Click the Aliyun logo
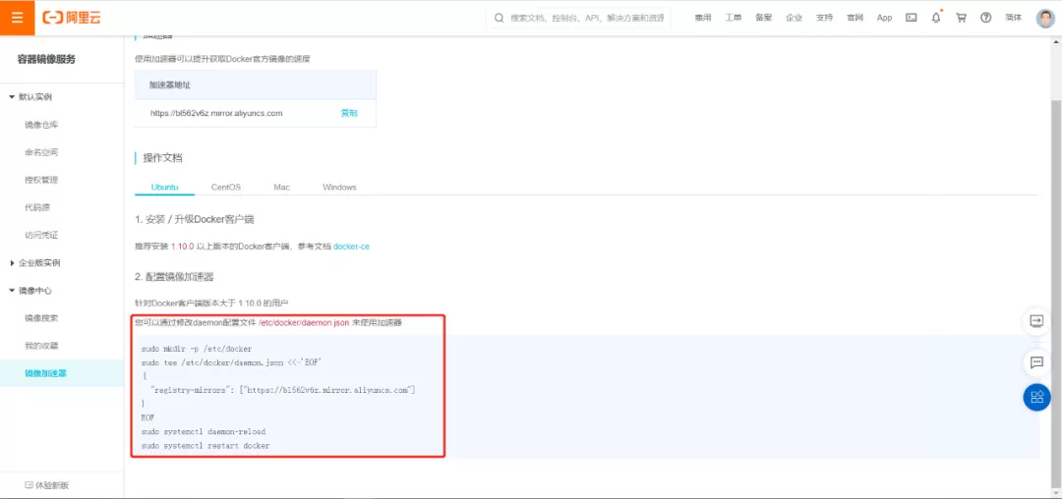This screenshot has height=499, width=1062. point(71,18)
